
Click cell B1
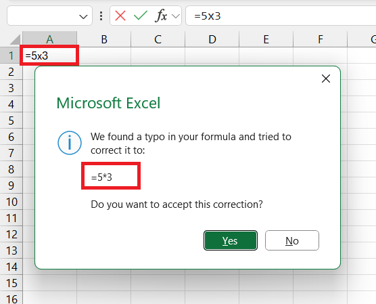[x=104, y=56]
